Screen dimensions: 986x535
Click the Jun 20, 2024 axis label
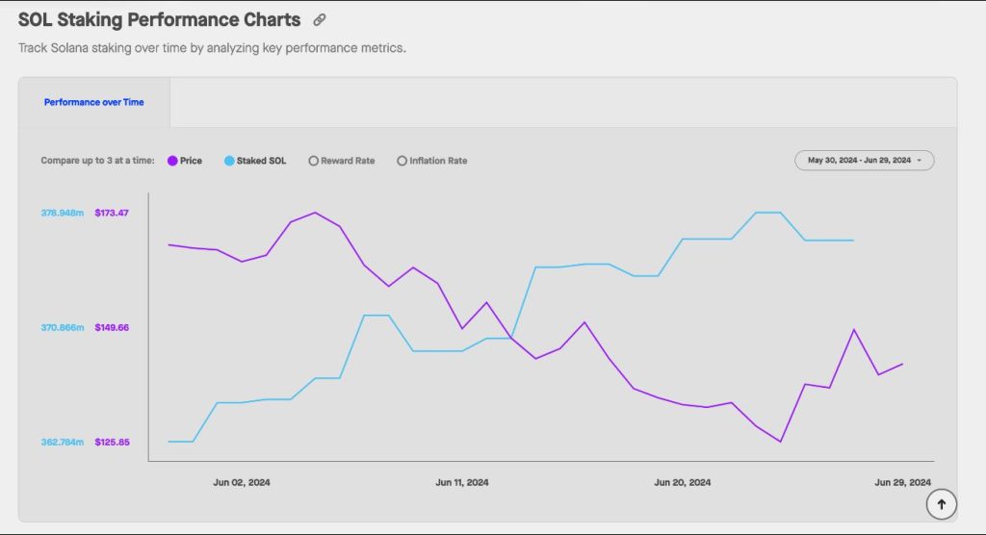pyautogui.click(x=683, y=482)
